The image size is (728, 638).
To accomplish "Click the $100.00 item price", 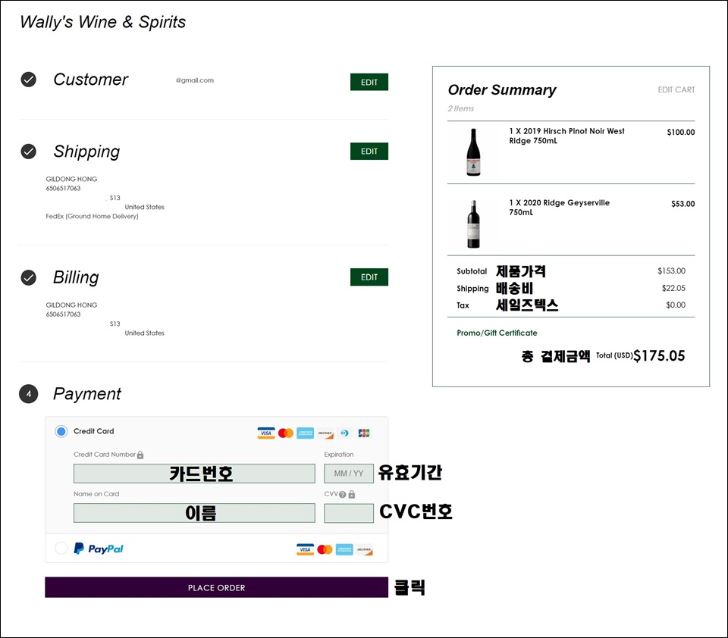I will (681, 133).
